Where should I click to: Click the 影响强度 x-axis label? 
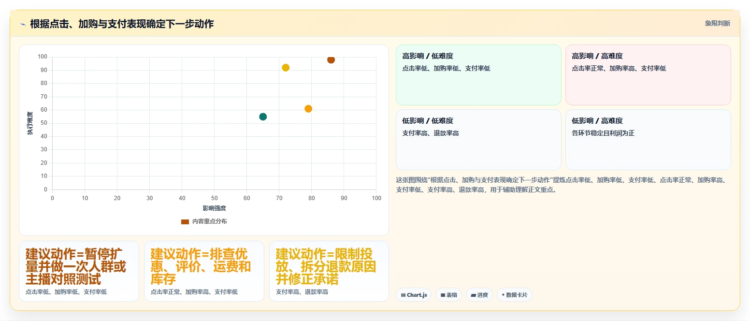click(214, 208)
